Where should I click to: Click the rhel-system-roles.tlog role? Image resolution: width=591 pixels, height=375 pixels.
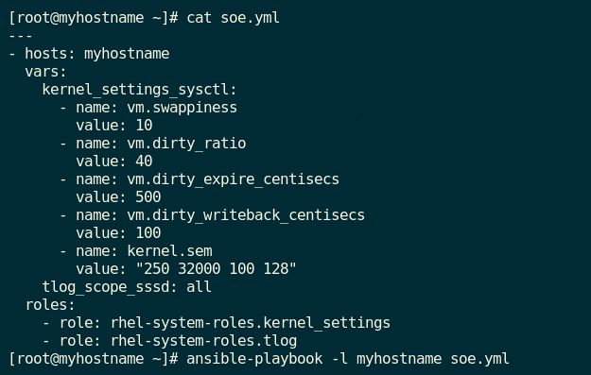[x=203, y=341]
